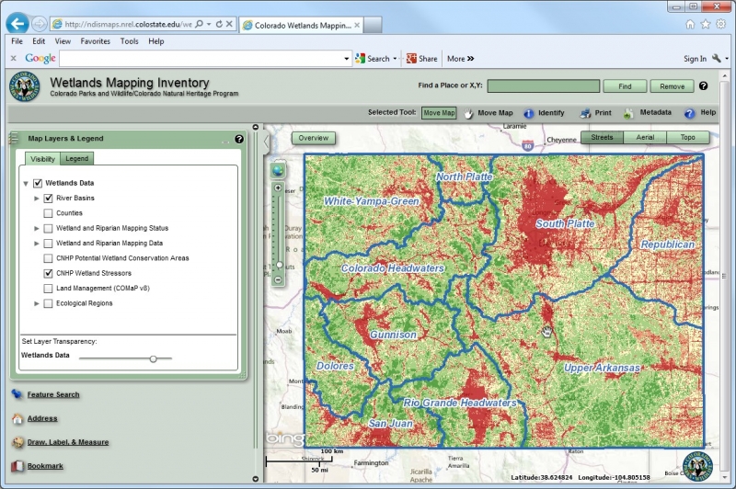Select the Move Map hand tool
The height and width of the screenshot is (489, 736).
coord(468,113)
